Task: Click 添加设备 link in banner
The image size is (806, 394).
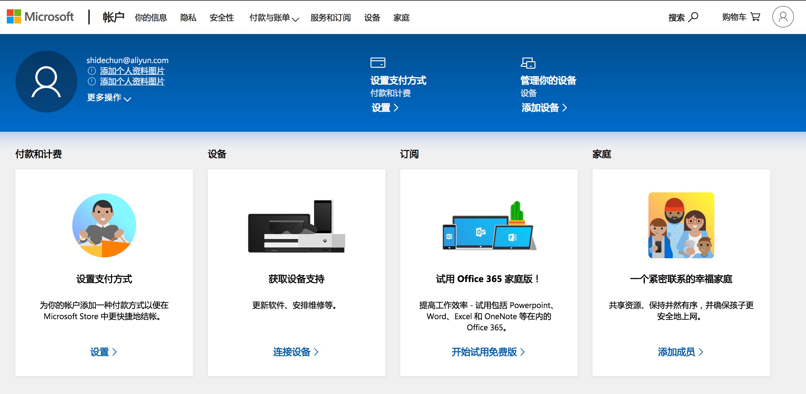Action: 544,108
